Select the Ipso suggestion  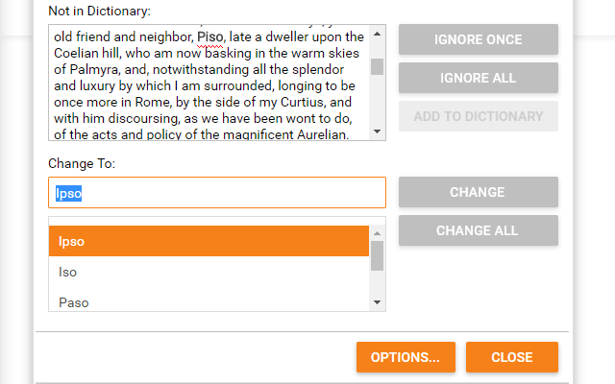tap(209, 241)
